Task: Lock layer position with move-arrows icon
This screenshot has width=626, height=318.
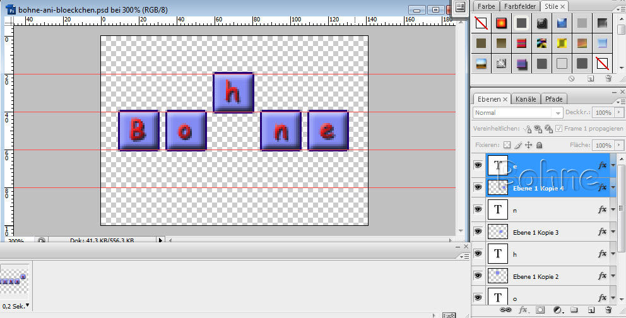Action: (x=529, y=145)
